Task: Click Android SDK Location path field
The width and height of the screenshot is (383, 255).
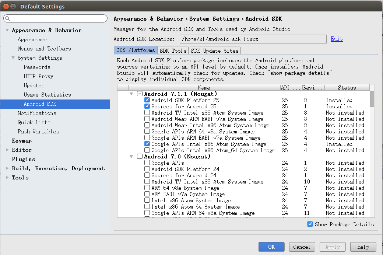Action: click(x=253, y=39)
